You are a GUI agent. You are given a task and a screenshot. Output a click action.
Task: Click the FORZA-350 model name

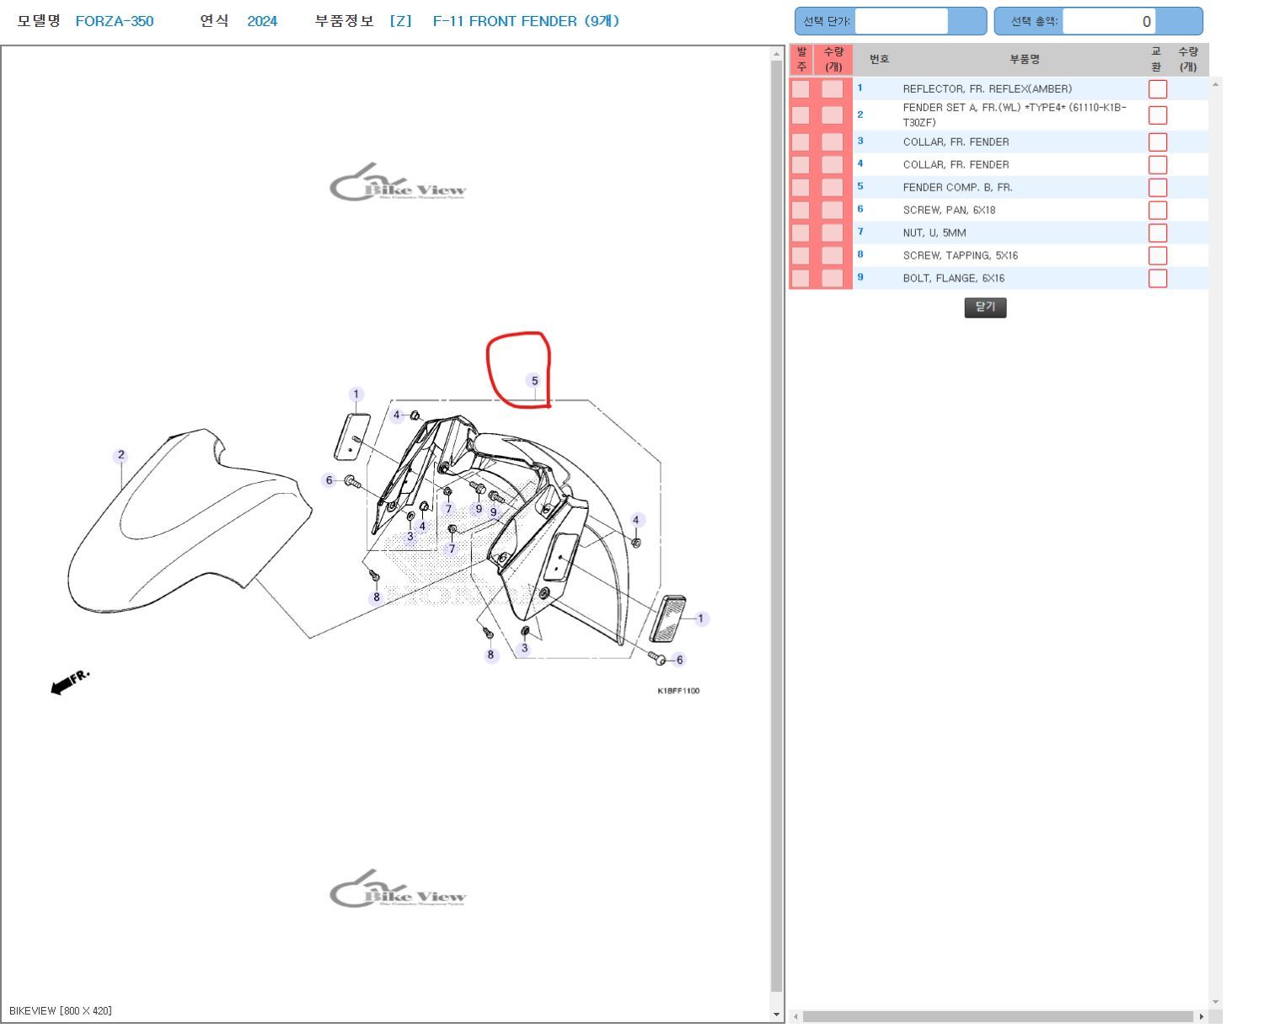[115, 21]
